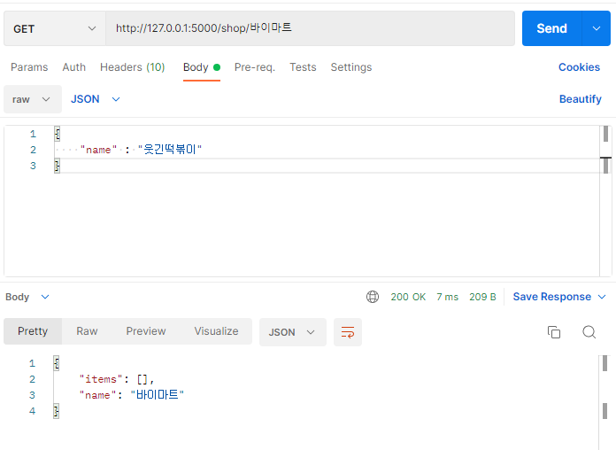Image resolution: width=616 pixels, height=450 pixels.
Task: Open the raw body type dropdown
Action: 33,99
